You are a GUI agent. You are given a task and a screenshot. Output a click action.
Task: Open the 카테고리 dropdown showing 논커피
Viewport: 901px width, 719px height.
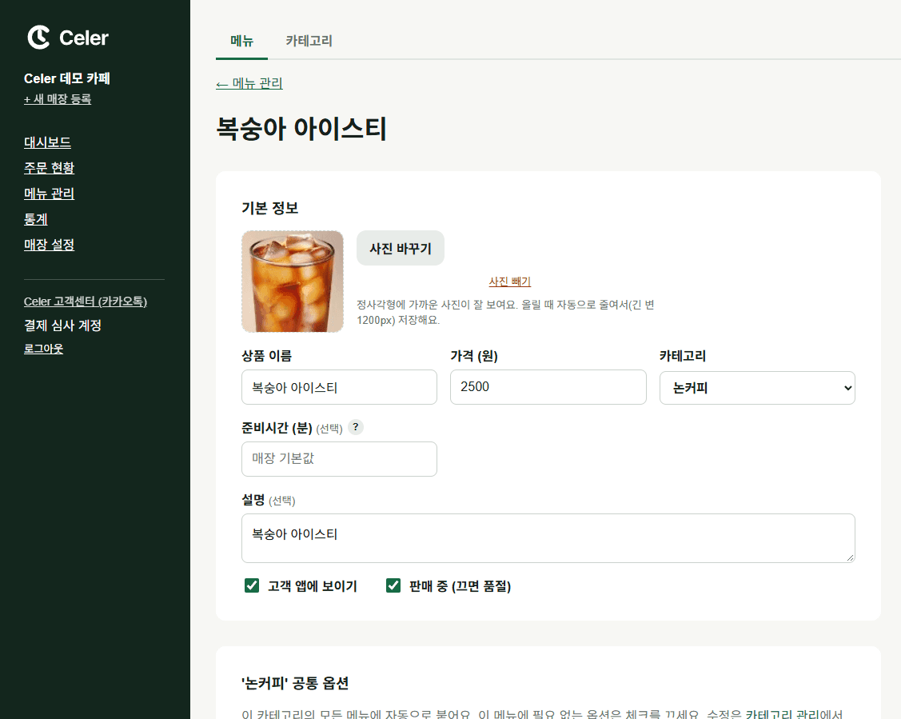pyautogui.click(x=757, y=388)
